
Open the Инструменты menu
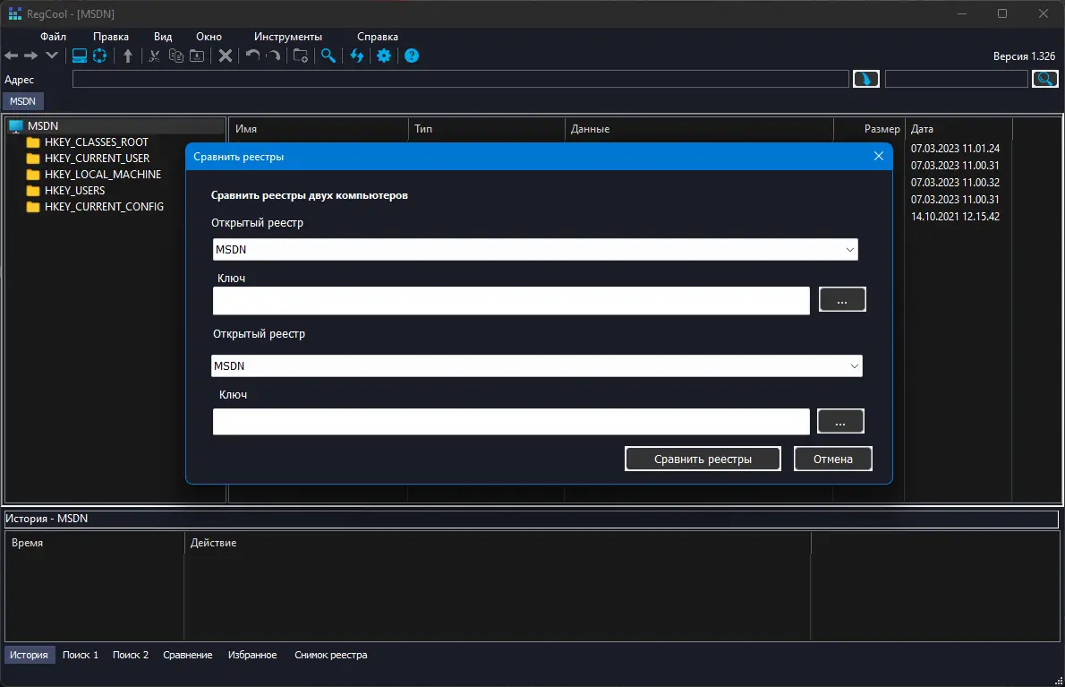pyautogui.click(x=287, y=37)
